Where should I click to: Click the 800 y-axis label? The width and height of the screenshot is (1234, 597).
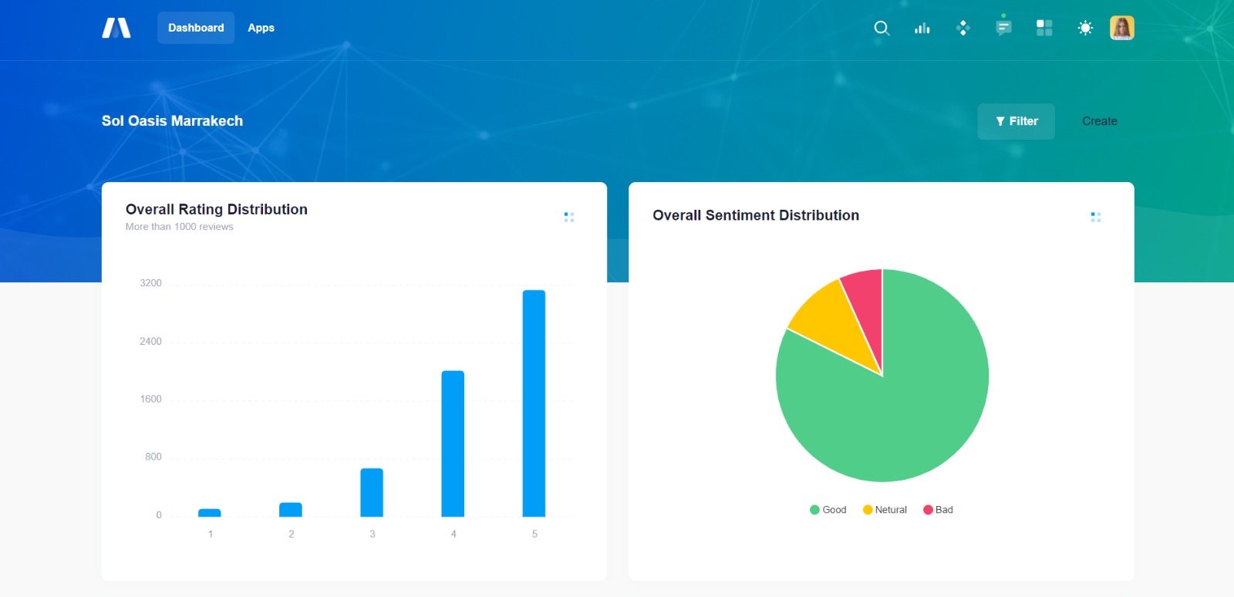coord(153,457)
